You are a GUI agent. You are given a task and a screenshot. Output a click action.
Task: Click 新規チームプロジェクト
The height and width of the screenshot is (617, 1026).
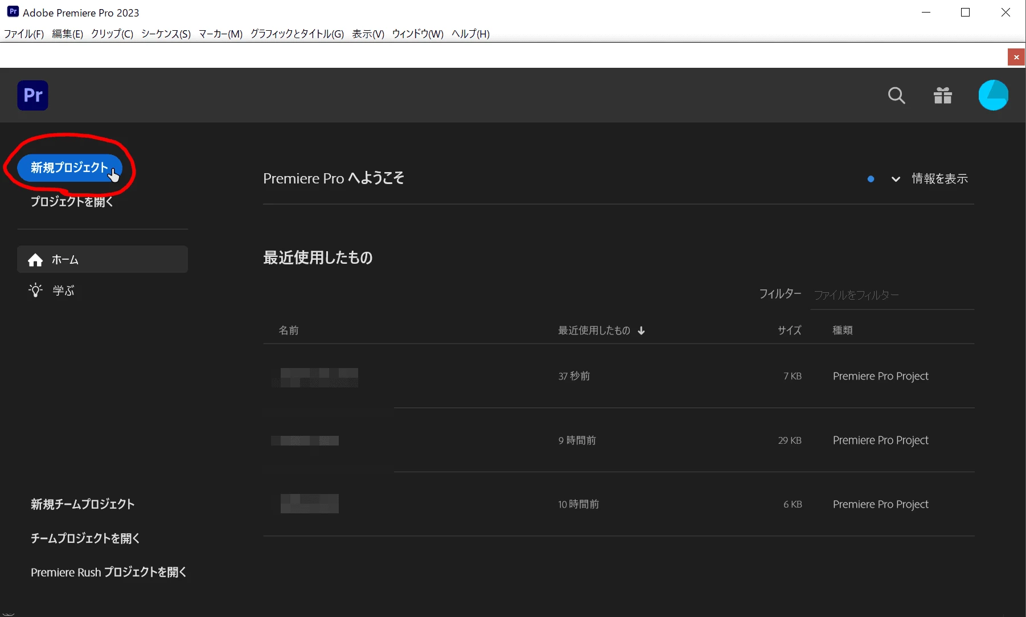(83, 504)
